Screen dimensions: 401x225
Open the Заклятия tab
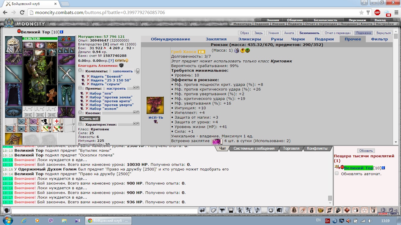[x=216, y=39]
